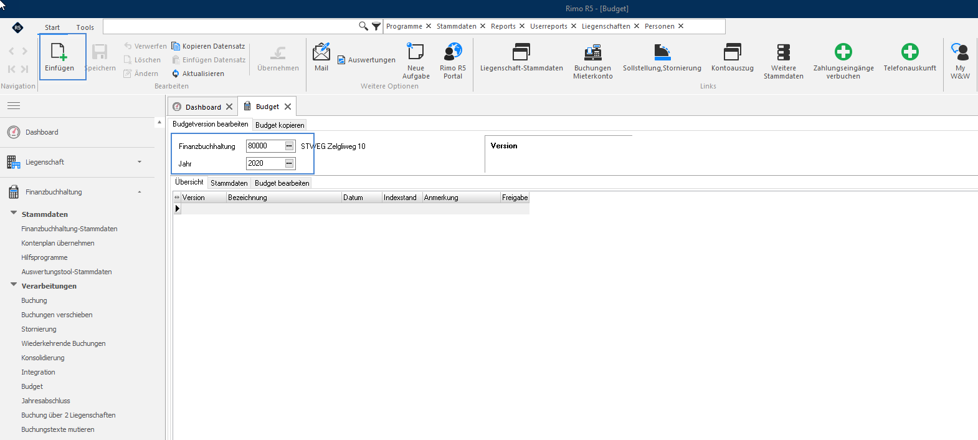Click Aktualisieren refresh button
The image size is (978, 440).
[x=198, y=74]
